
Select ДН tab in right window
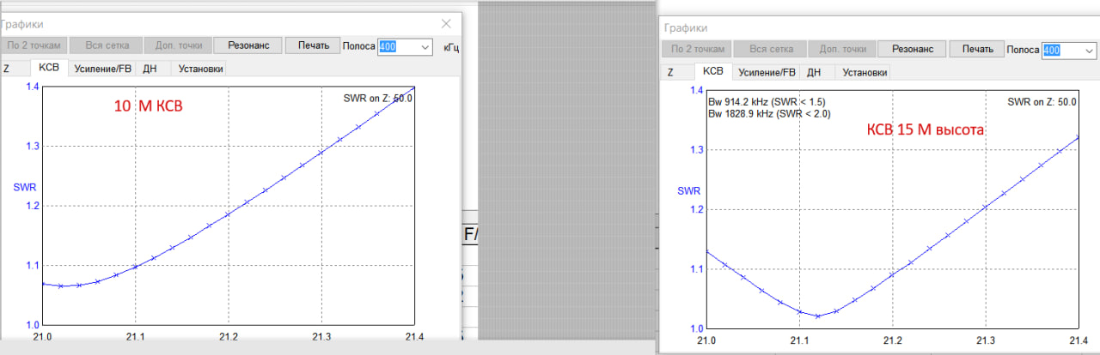pos(814,73)
